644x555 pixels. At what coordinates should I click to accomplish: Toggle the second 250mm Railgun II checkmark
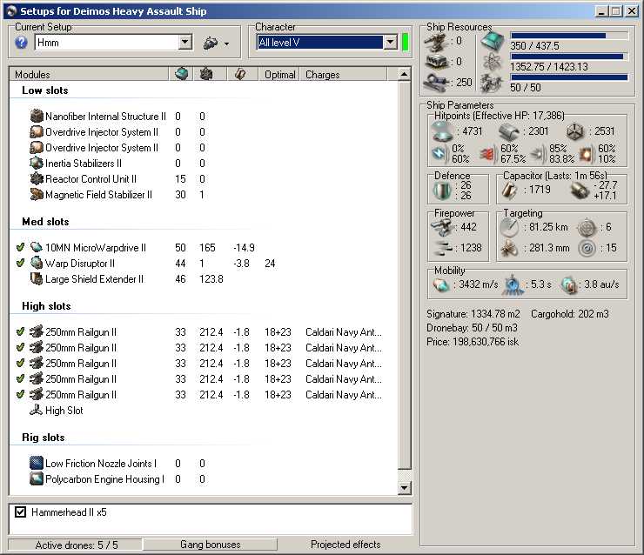point(20,347)
